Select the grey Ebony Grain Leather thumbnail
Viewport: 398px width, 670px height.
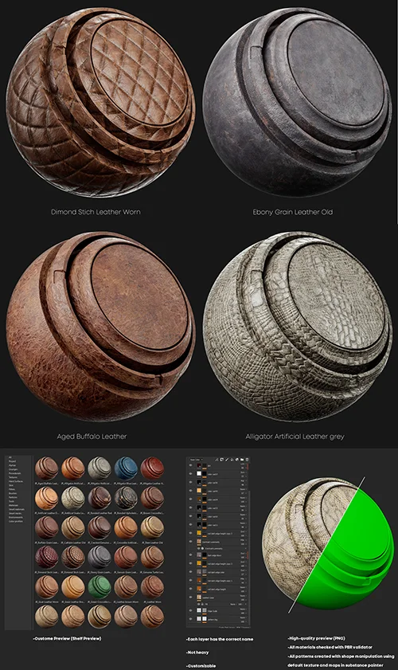(99, 557)
